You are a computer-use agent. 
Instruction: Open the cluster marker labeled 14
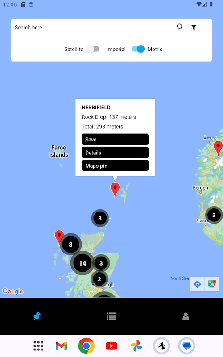[x=83, y=263]
